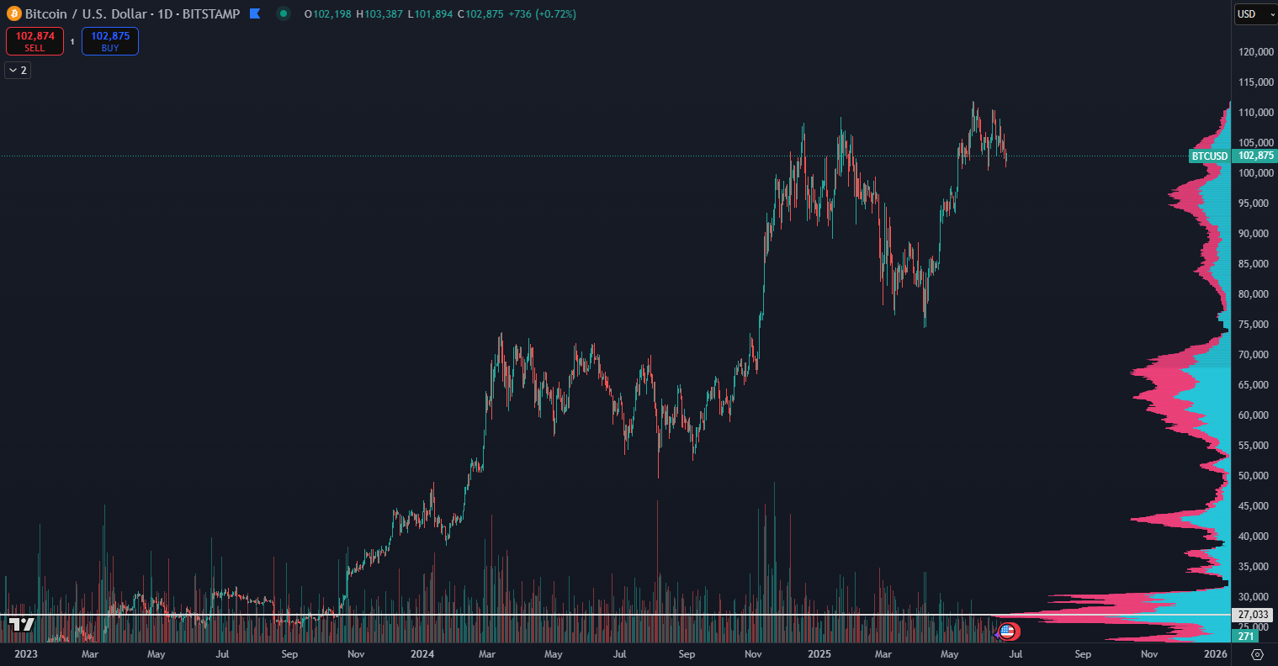Click the 2024 label on the time axis
The width and height of the screenshot is (1278, 666).
[x=422, y=653]
